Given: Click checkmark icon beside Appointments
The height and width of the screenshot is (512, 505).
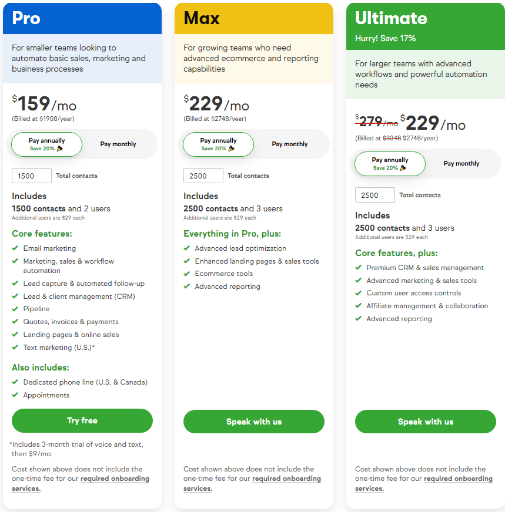Looking at the screenshot, I should click(15, 395).
